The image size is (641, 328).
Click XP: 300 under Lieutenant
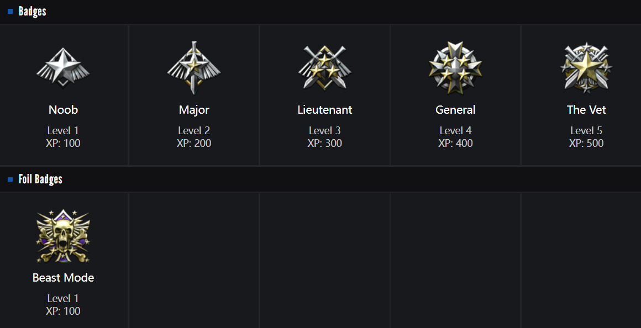(325, 144)
